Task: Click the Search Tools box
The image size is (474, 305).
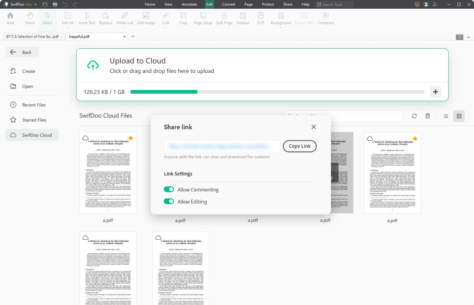Action: pos(334,5)
